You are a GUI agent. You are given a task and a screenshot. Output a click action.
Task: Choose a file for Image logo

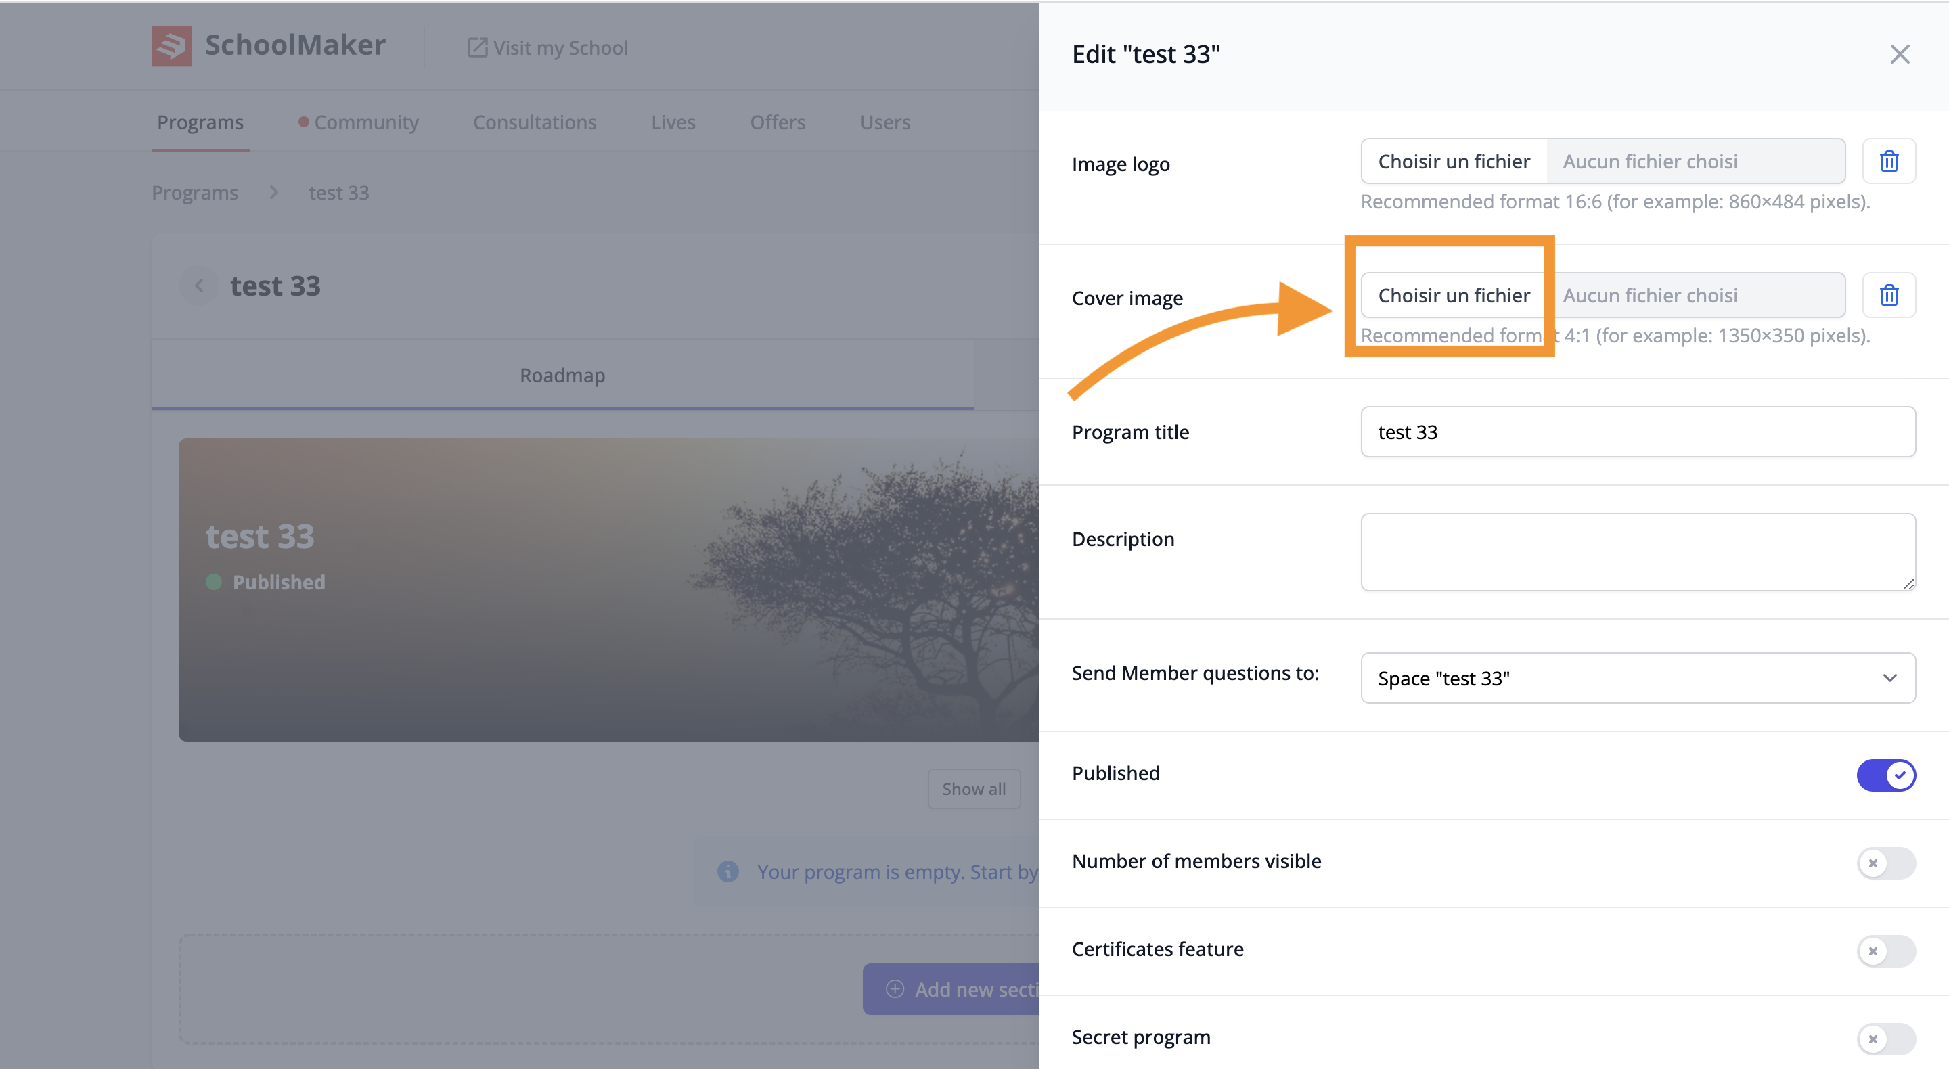point(1454,161)
